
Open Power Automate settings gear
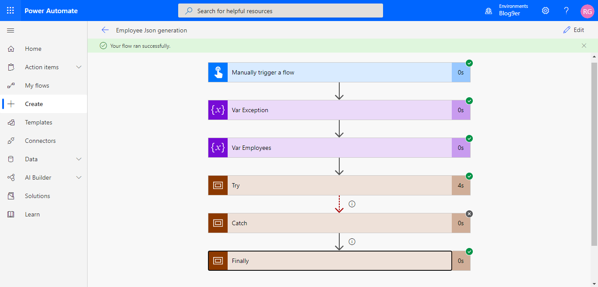[x=545, y=11]
